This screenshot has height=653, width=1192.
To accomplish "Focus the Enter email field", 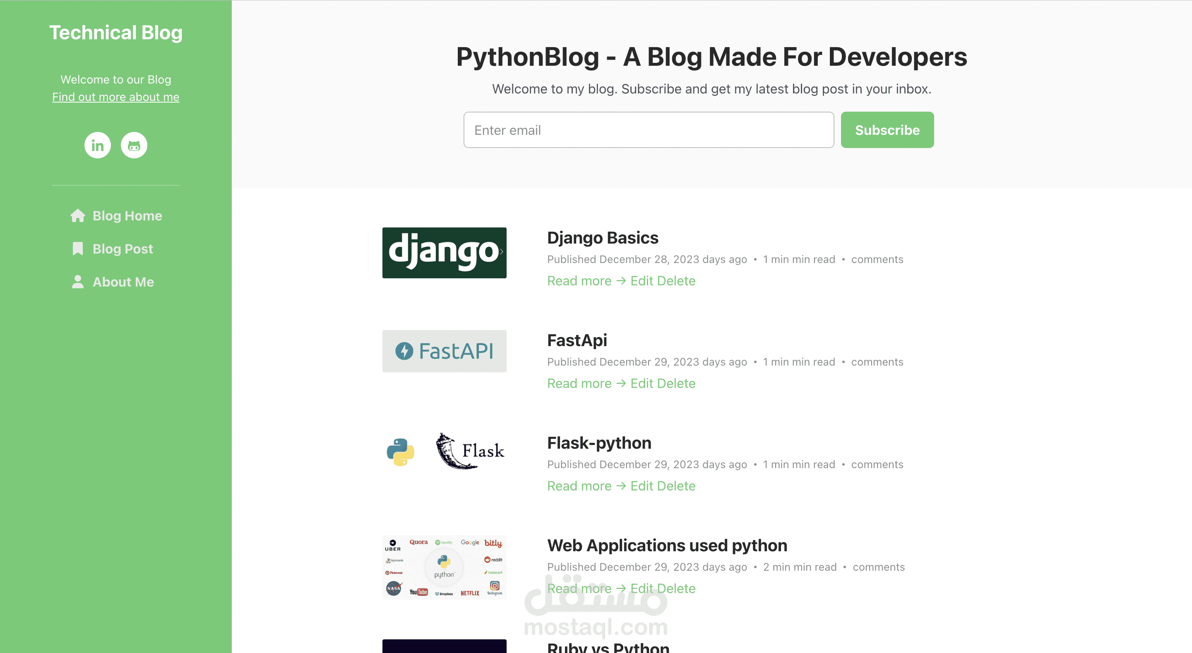I will pyautogui.click(x=649, y=130).
